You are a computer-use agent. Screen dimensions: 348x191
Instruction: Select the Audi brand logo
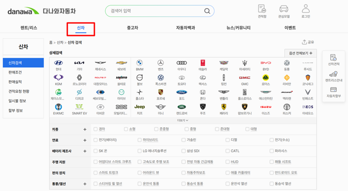pyautogui.click(x=181, y=63)
